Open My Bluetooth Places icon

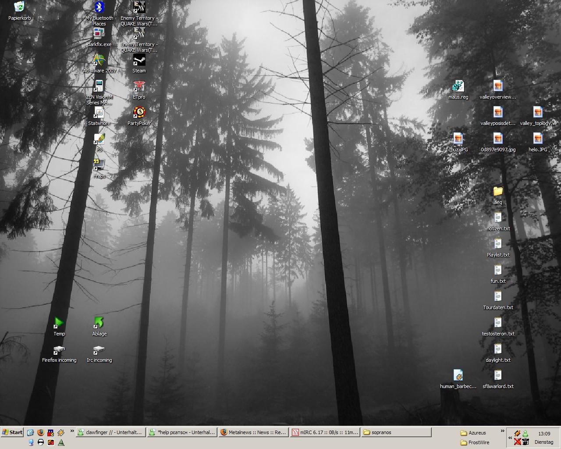(99, 13)
